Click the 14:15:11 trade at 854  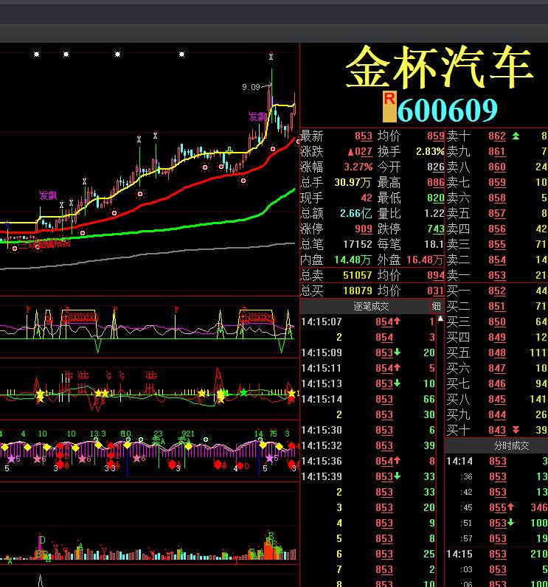pos(368,368)
